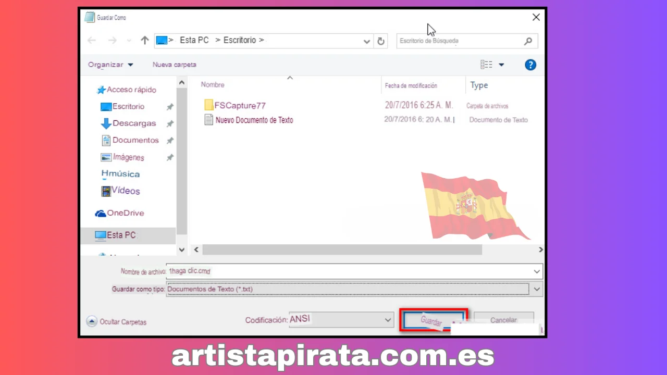Sort by the Type column header
The height and width of the screenshot is (375, 667).
click(479, 85)
